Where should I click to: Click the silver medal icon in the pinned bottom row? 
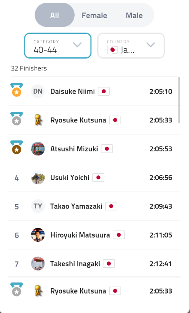coord(16,289)
